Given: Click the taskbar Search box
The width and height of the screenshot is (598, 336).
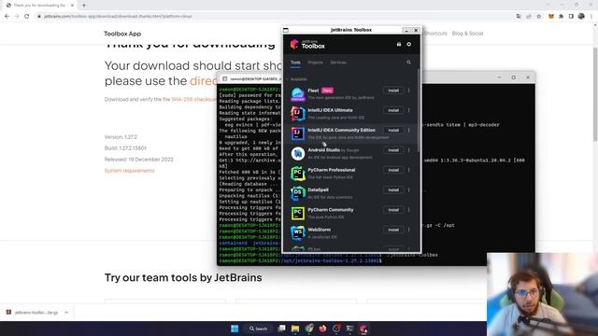Looking at the screenshot, I should [x=258, y=329].
